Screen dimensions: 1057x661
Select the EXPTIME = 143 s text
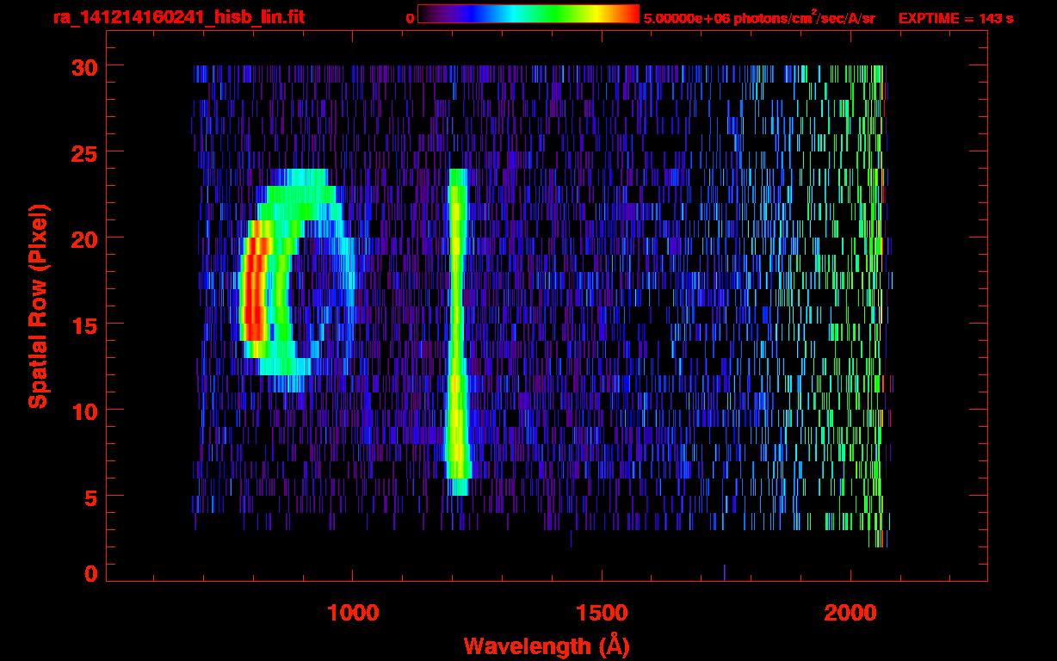pyautogui.click(x=955, y=18)
